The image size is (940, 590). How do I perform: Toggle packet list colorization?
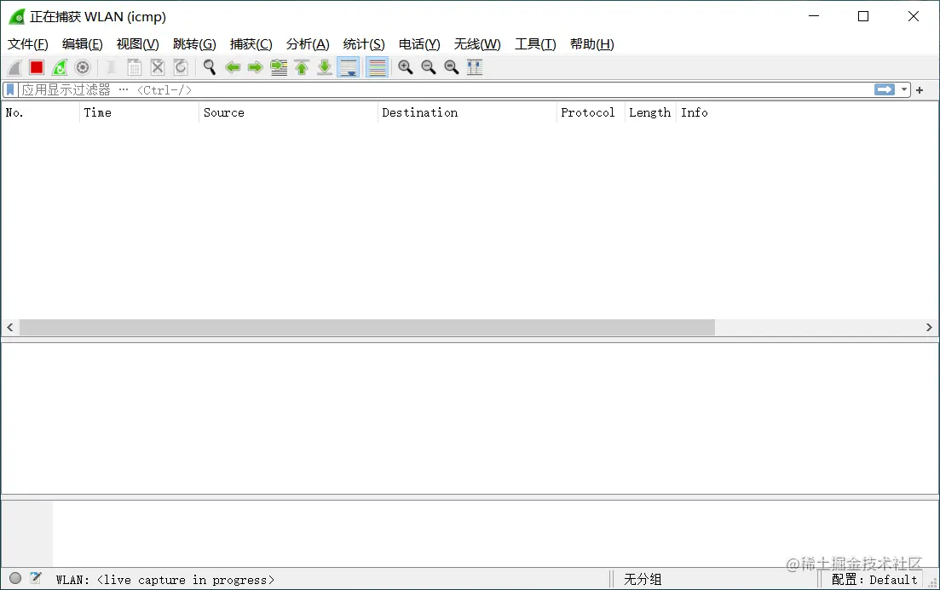377,68
